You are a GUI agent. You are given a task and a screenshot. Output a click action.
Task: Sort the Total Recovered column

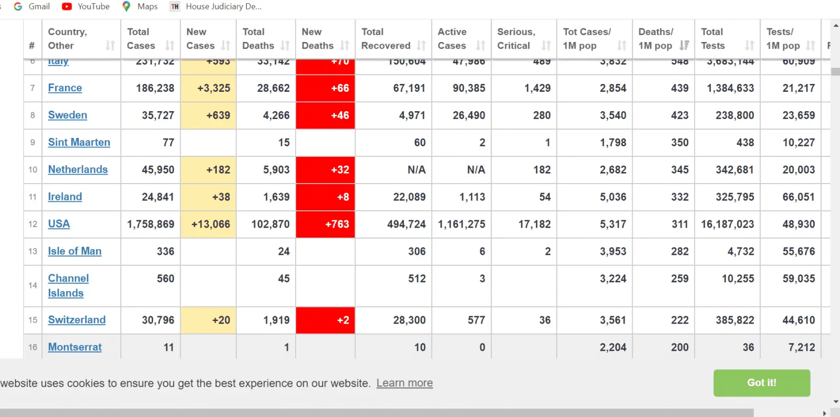coord(421,46)
